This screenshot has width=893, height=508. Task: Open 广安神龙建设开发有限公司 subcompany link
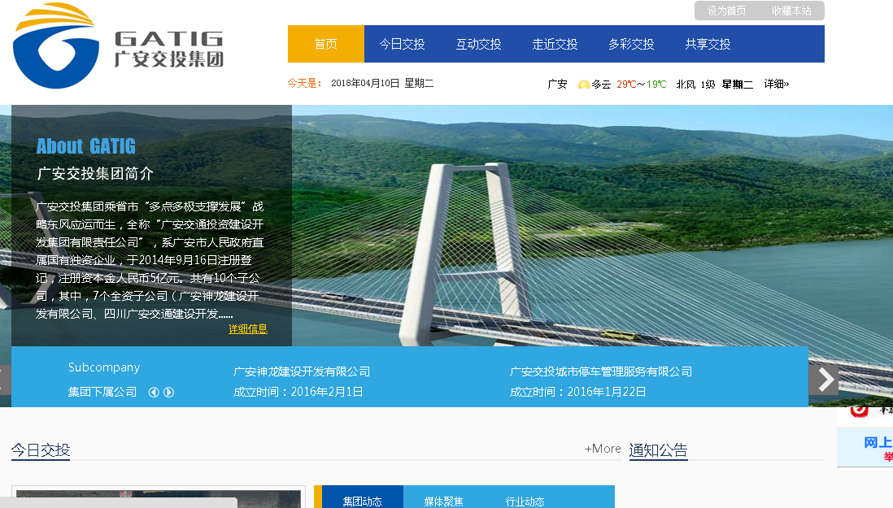point(302,371)
